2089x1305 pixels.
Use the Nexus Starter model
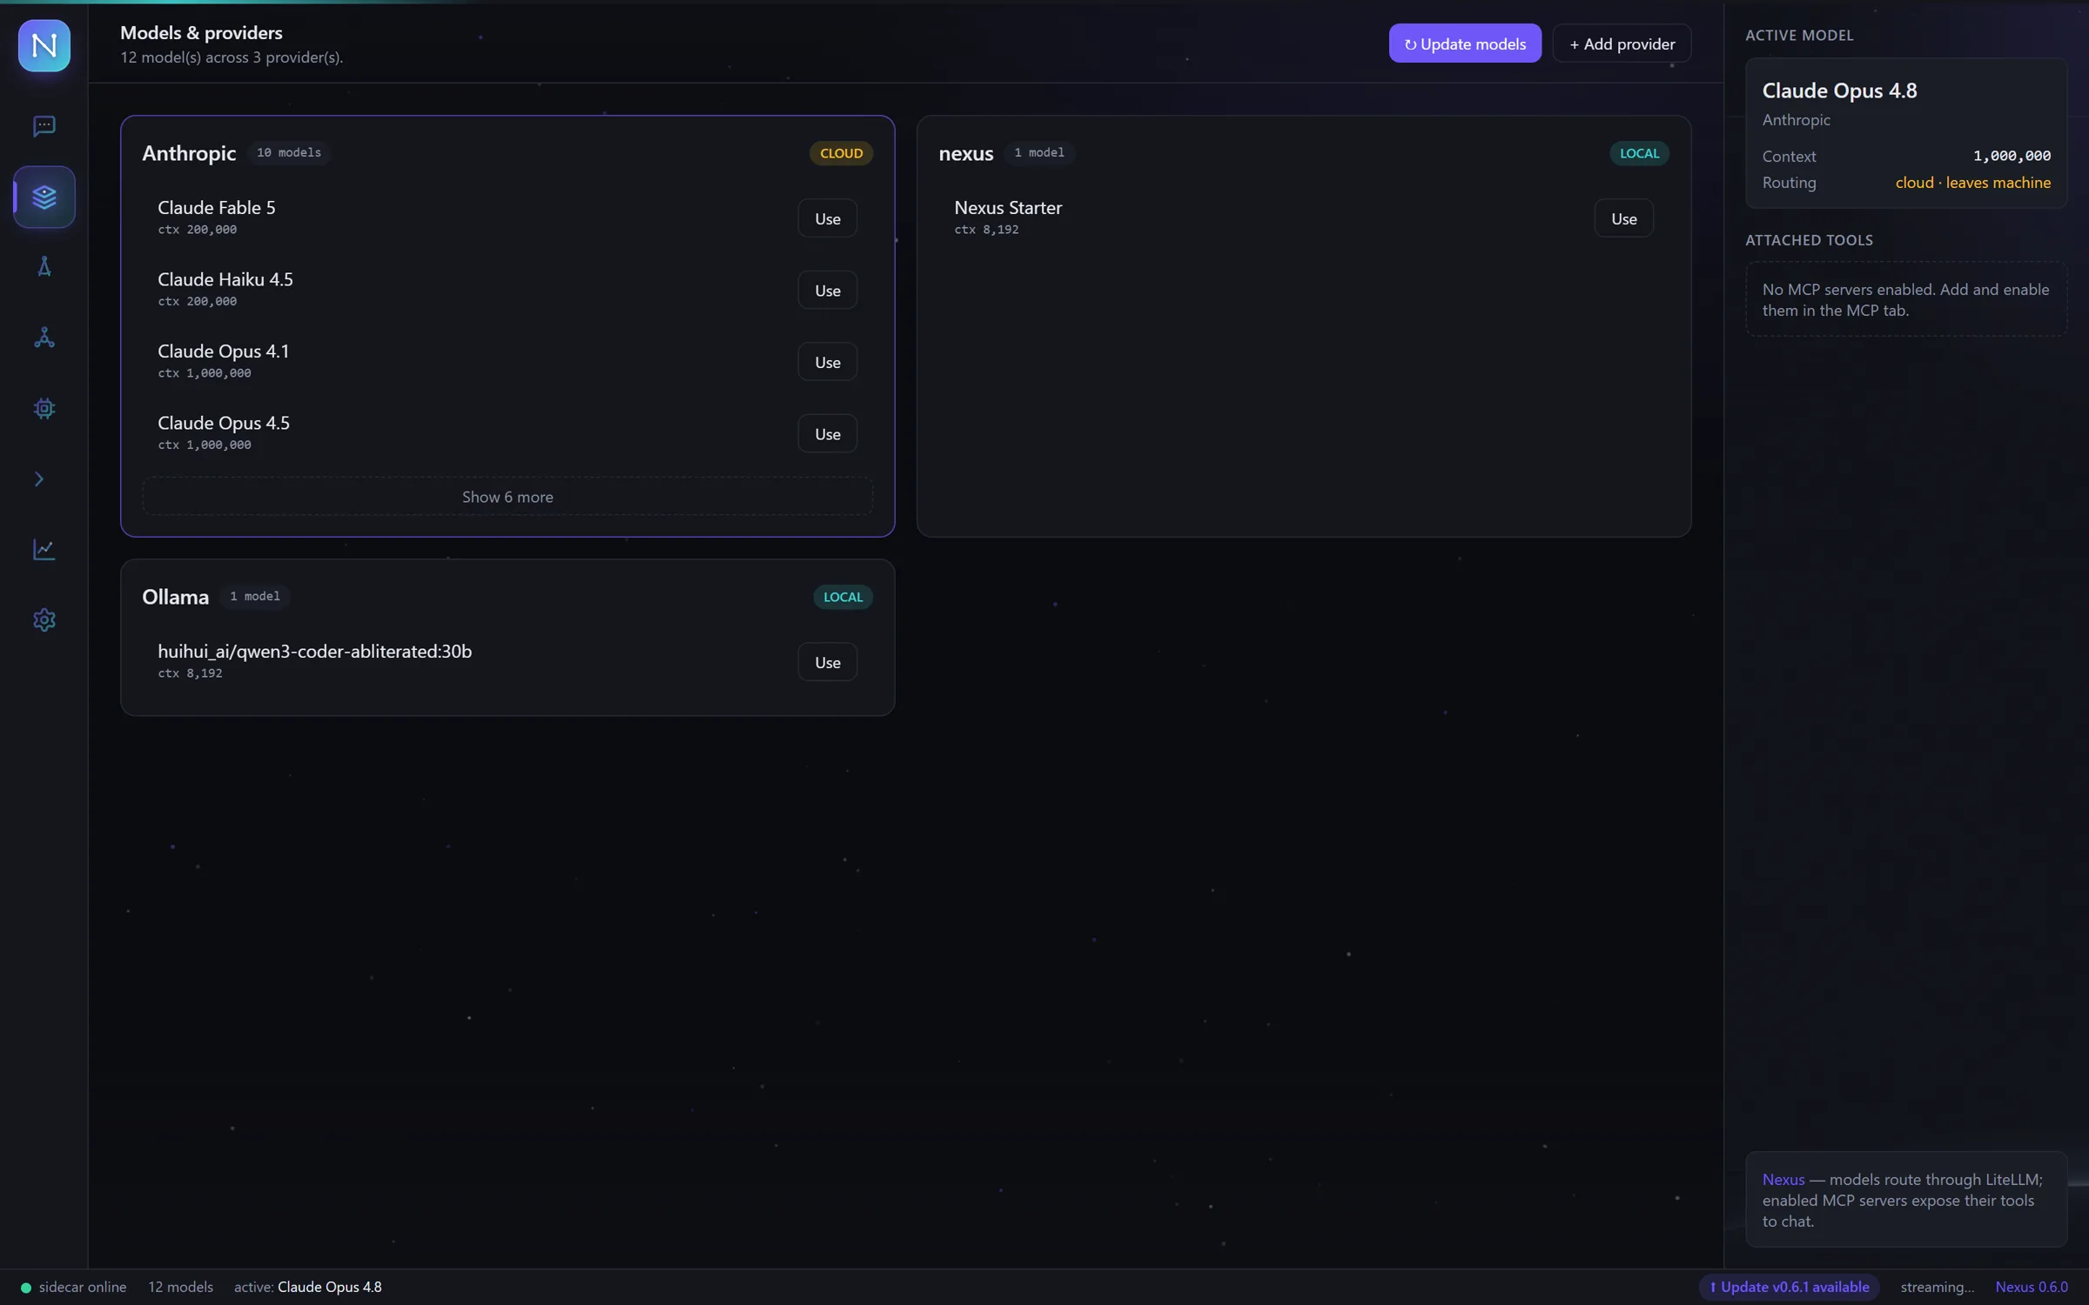[1623, 218]
